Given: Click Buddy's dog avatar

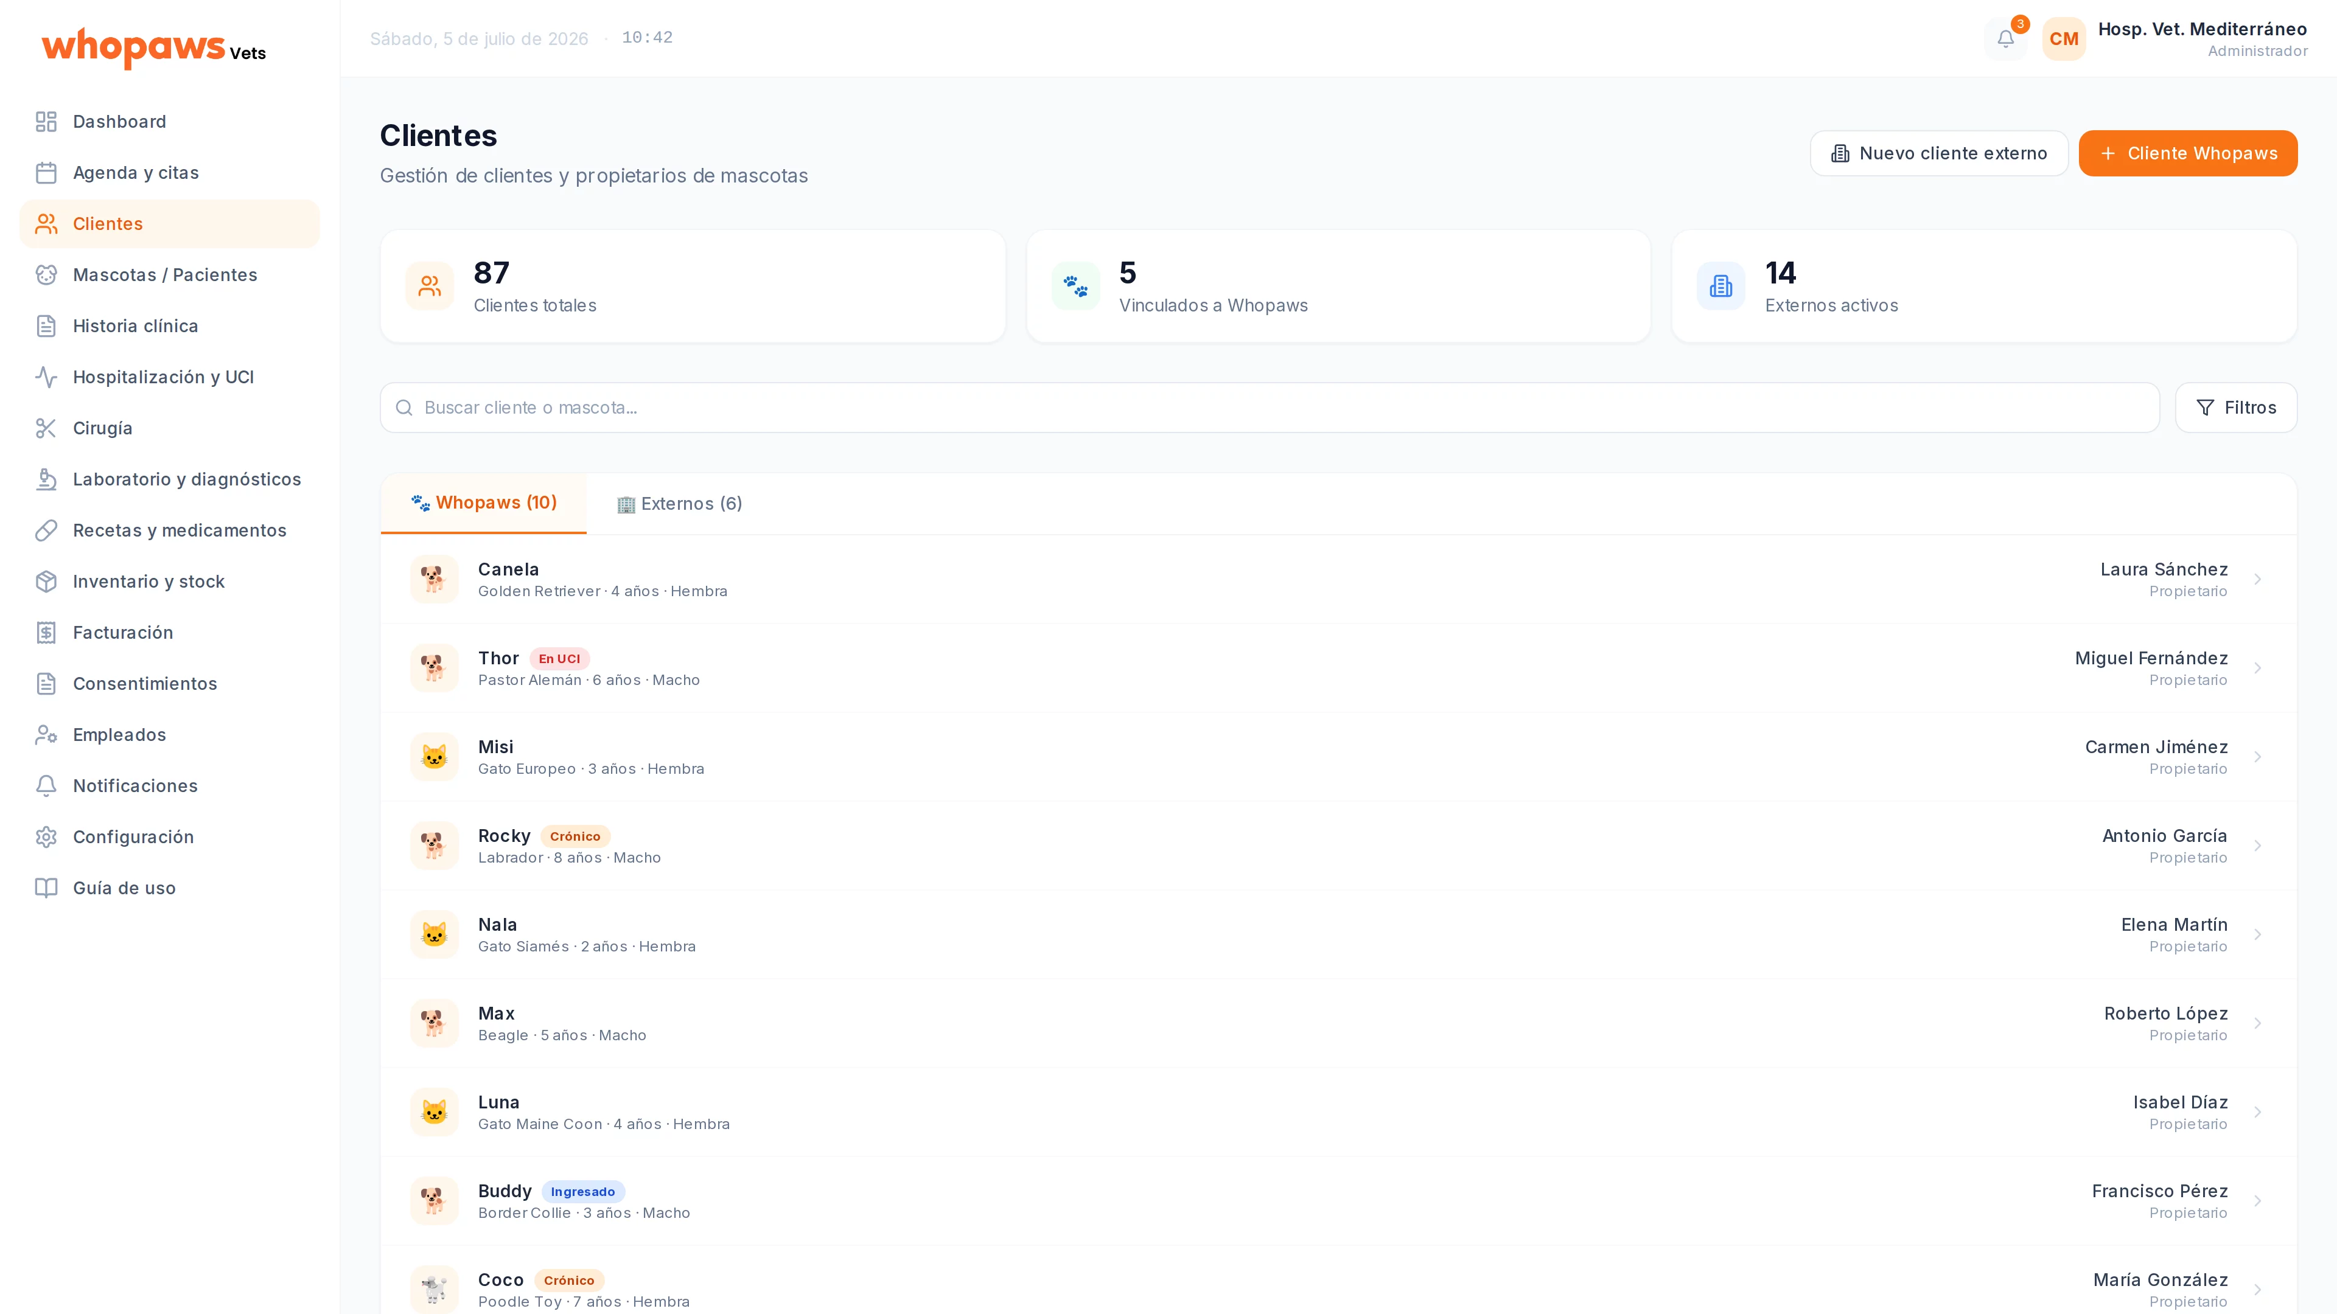Looking at the screenshot, I should [434, 1201].
